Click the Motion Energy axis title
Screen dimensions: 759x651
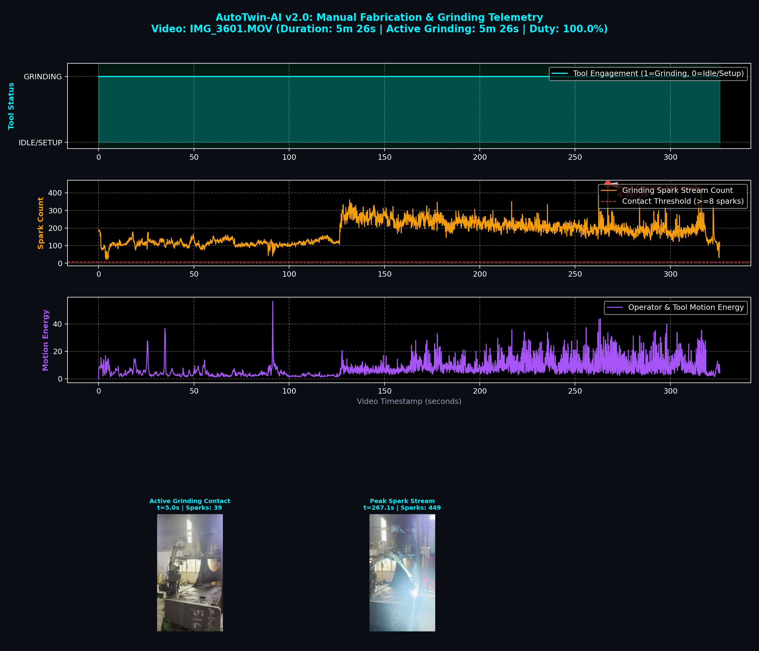click(x=45, y=340)
